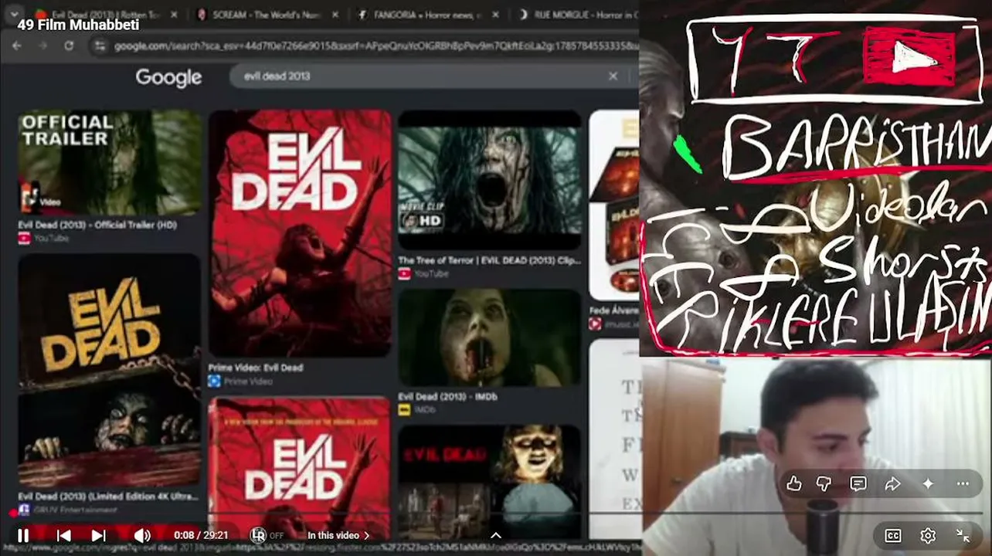Viewport: 992px width, 556px height.
Task: Click the YouTube source under Tree of Terror
Action: pyautogui.click(x=424, y=274)
